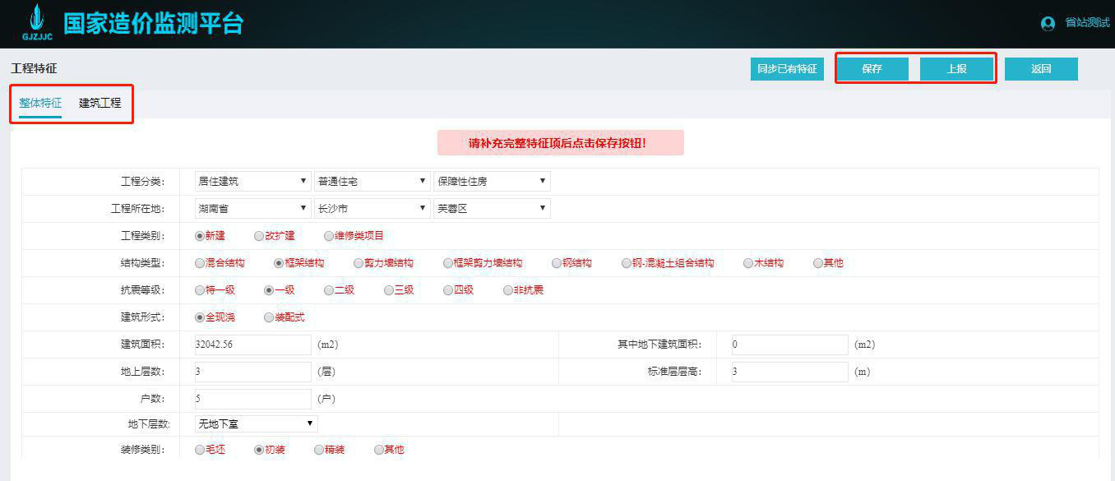Select 改扩建 project category
The width and height of the screenshot is (1115, 481).
coord(261,234)
